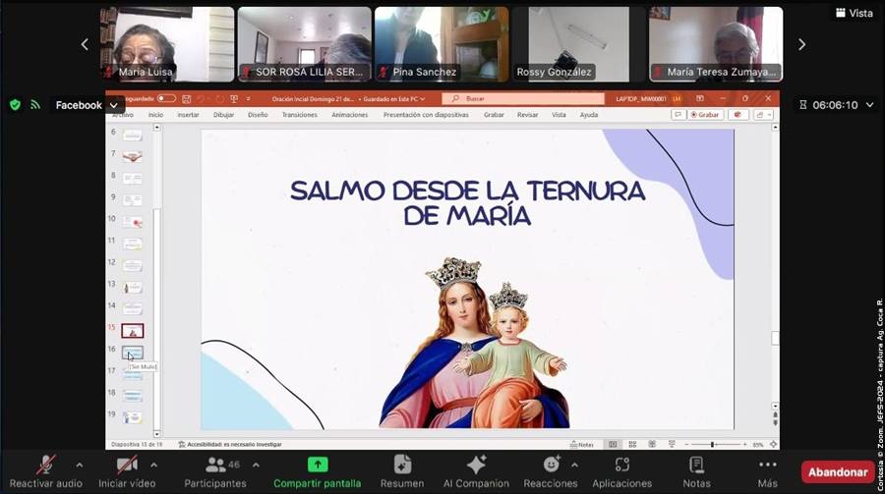Image resolution: width=885 pixels, height=494 pixels.
Task: Show previous participants with left arrow
Action: (85, 44)
